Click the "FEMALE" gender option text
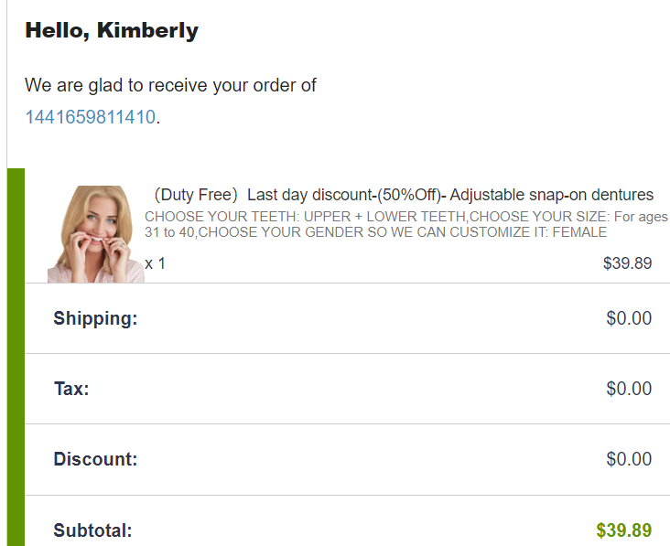The height and width of the screenshot is (546, 670). point(578,232)
